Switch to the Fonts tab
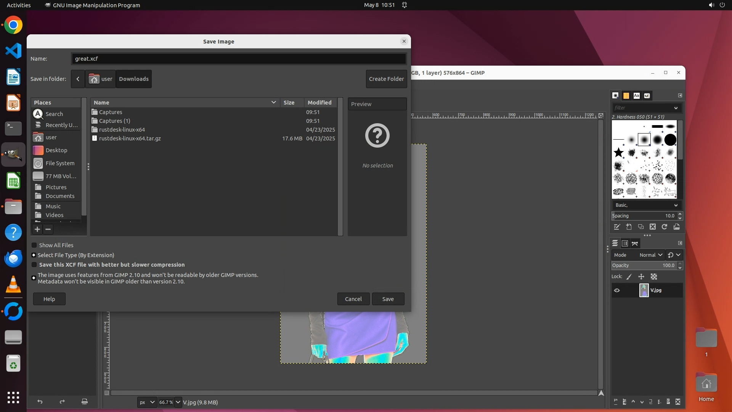This screenshot has height=412, width=732. coord(636,96)
